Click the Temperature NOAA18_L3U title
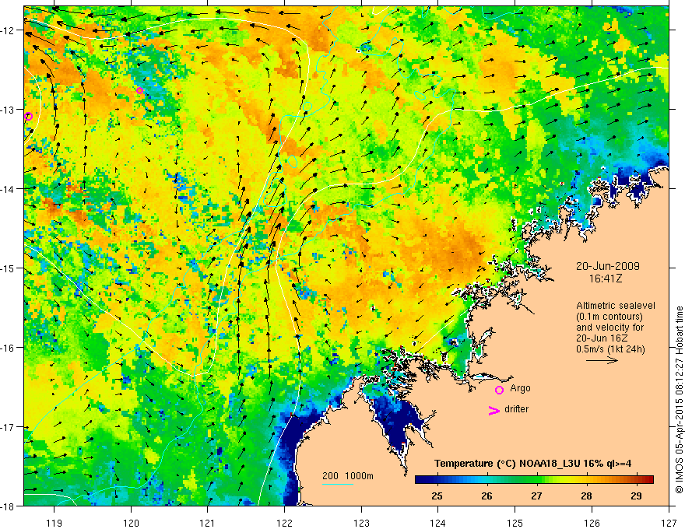This screenshot has width=685, height=529. pos(533,464)
